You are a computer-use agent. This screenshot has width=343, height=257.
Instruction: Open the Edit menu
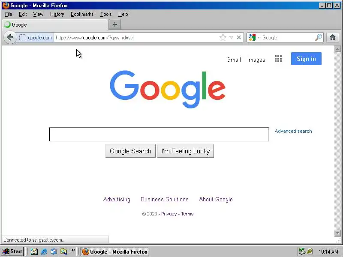(23, 14)
